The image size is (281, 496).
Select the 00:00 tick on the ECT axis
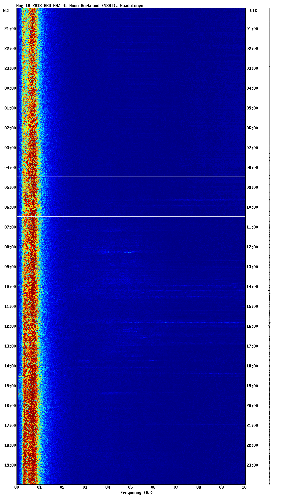[x=10, y=88]
